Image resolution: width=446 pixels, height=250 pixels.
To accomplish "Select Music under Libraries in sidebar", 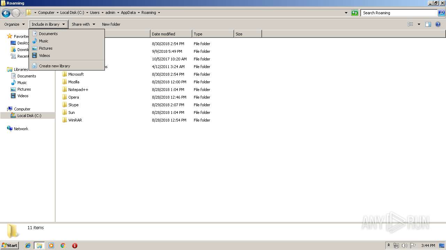I will (x=22, y=83).
